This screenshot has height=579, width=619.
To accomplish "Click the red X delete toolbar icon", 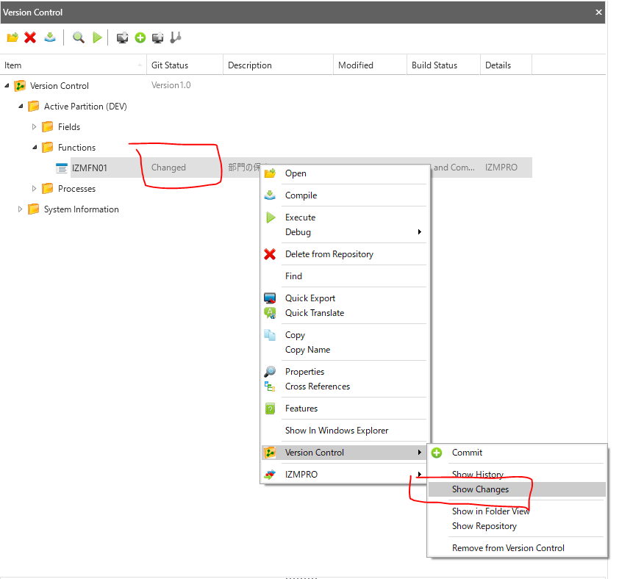I will 30,38.
